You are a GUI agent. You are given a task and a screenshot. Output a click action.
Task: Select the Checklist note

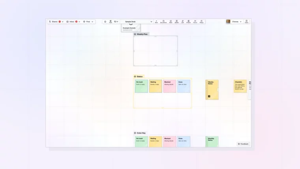[240, 86]
